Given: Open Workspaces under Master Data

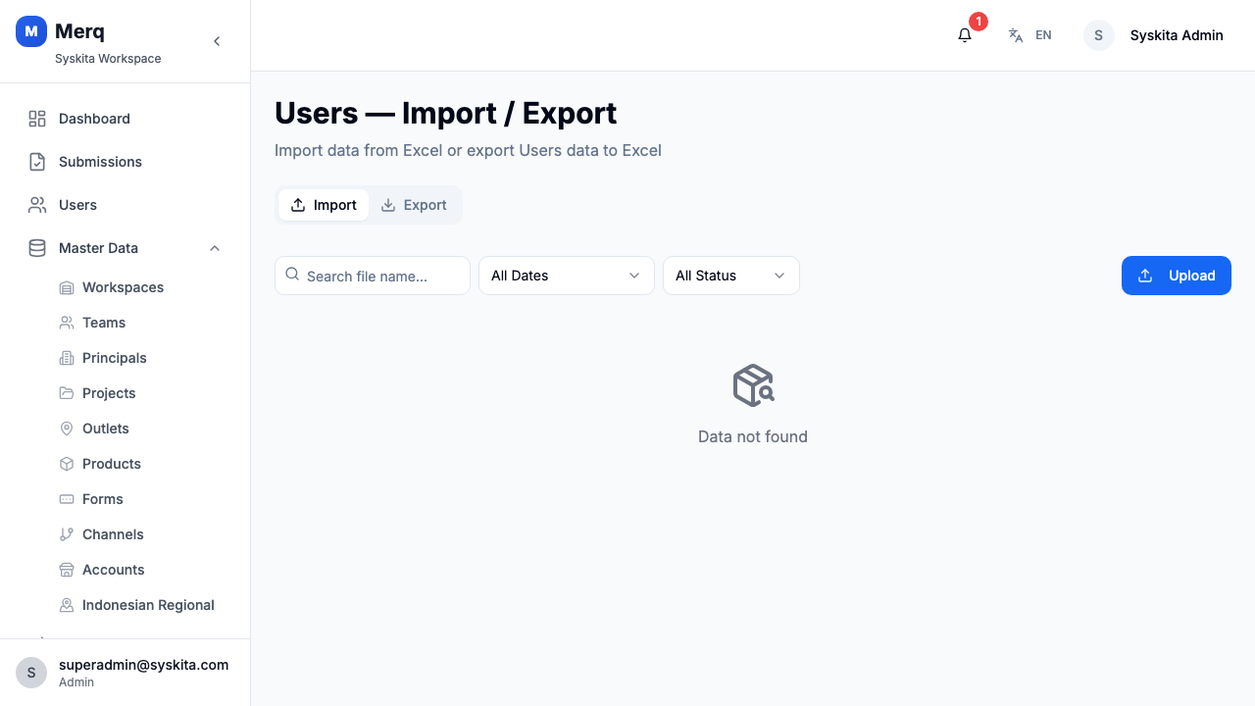Looking at the screenshot, I should [141, 287].
